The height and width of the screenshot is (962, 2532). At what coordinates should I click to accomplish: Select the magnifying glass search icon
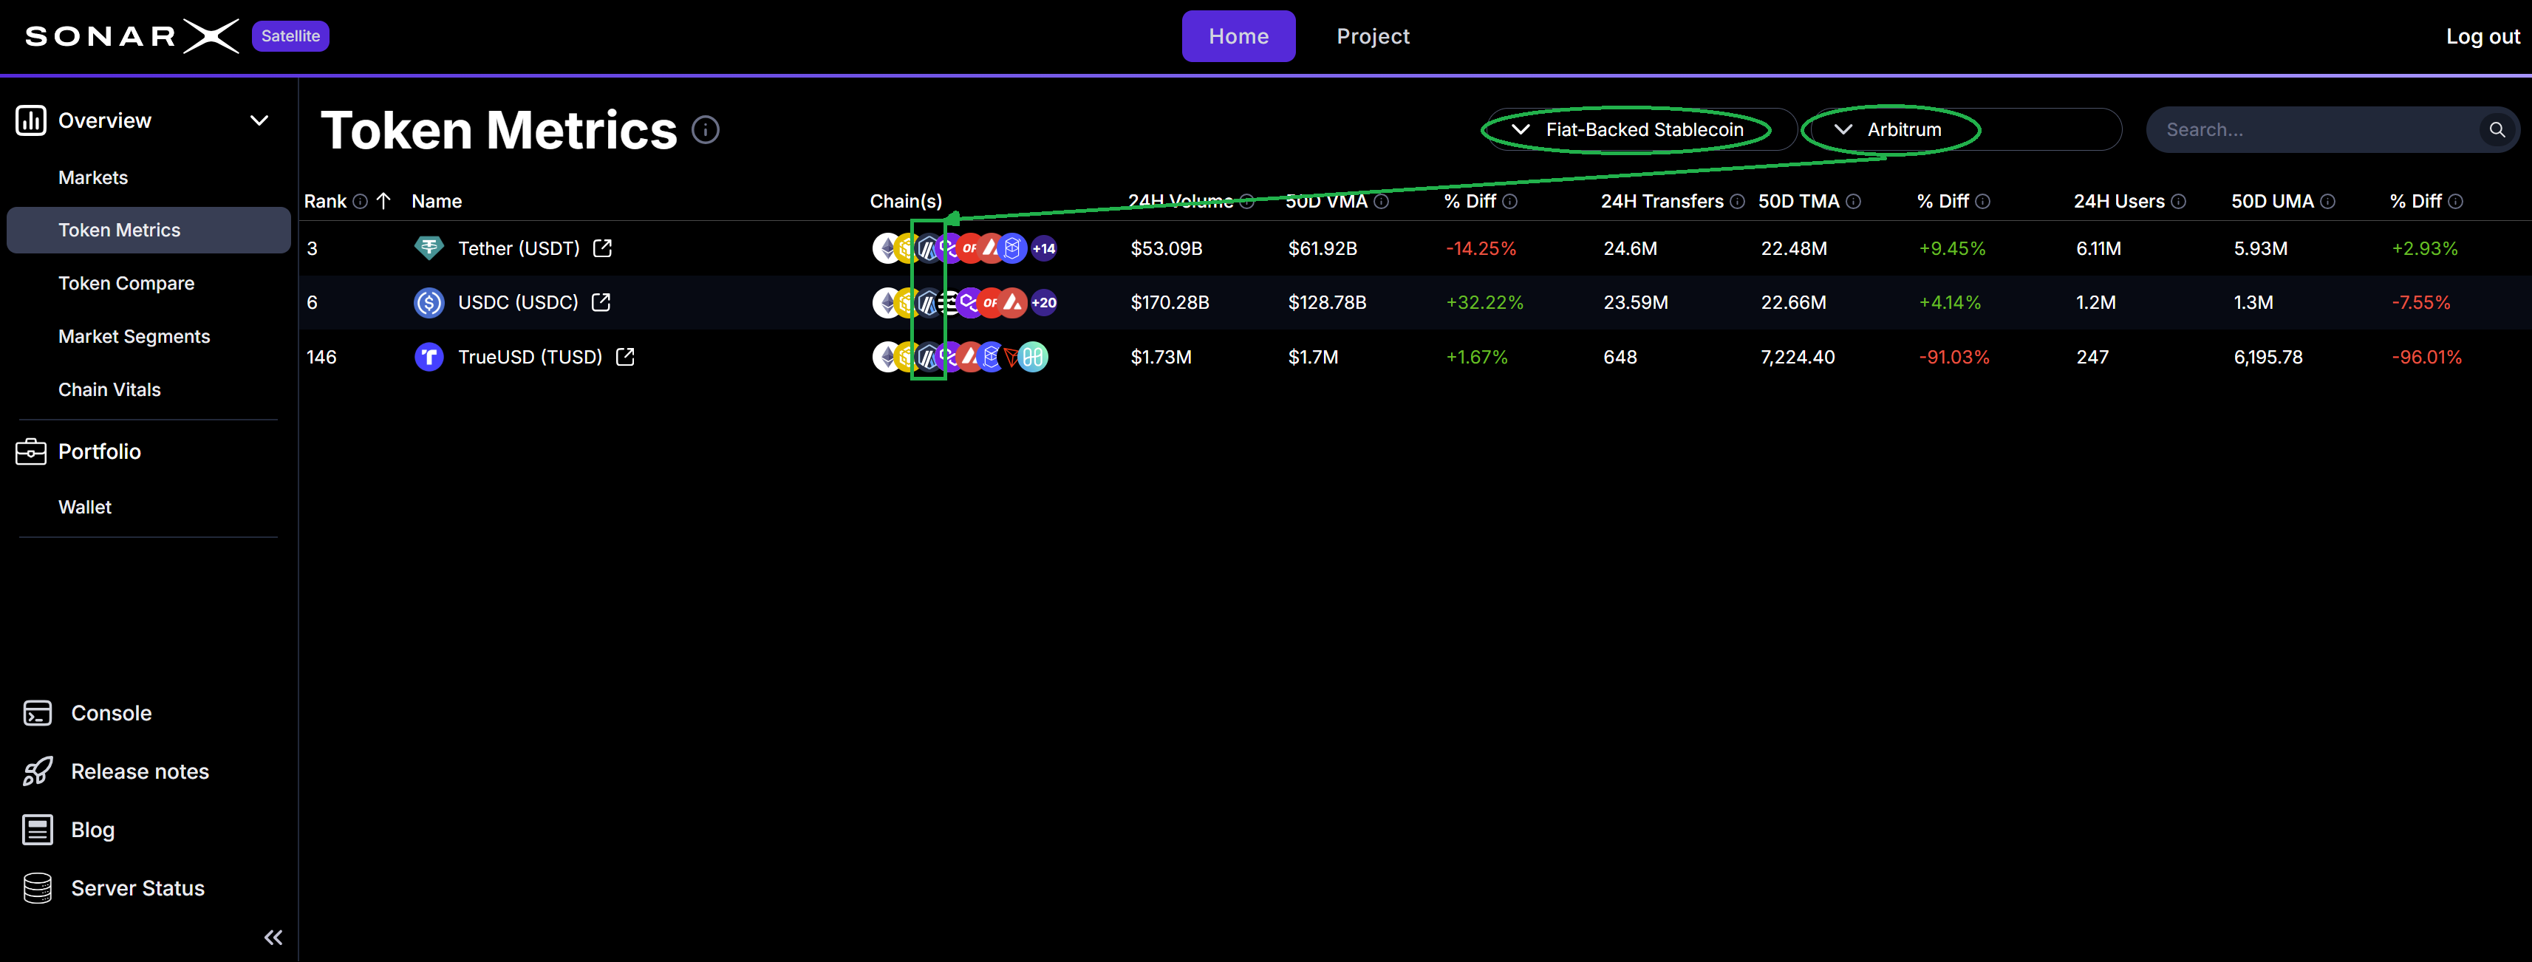2497,129
